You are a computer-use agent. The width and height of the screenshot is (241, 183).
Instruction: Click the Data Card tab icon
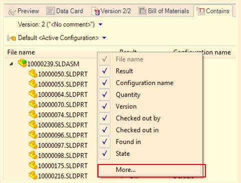click(50, 11)
